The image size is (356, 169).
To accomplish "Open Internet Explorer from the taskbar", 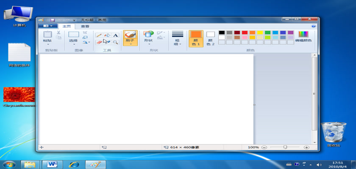I will (74, 164).
